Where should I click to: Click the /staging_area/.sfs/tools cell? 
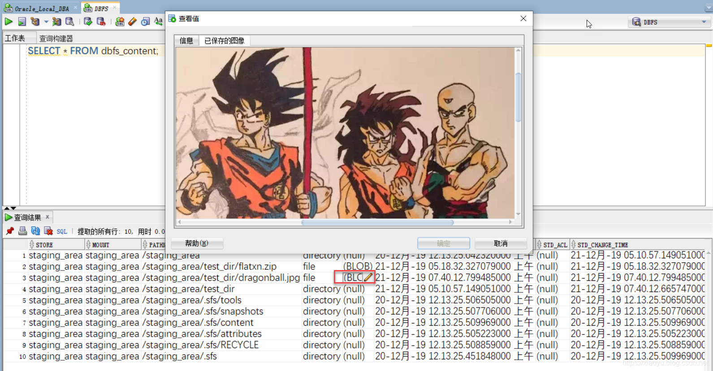221,300
